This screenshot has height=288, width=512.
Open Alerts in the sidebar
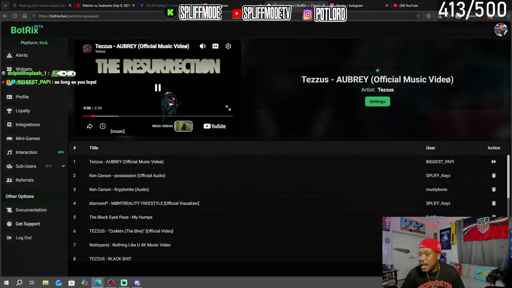[x=22, y=55]
